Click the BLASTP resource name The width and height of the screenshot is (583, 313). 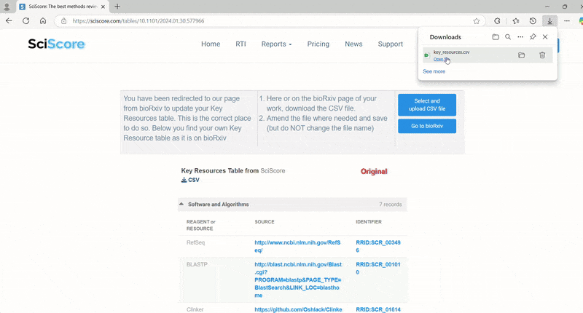[x=197, y=264]
